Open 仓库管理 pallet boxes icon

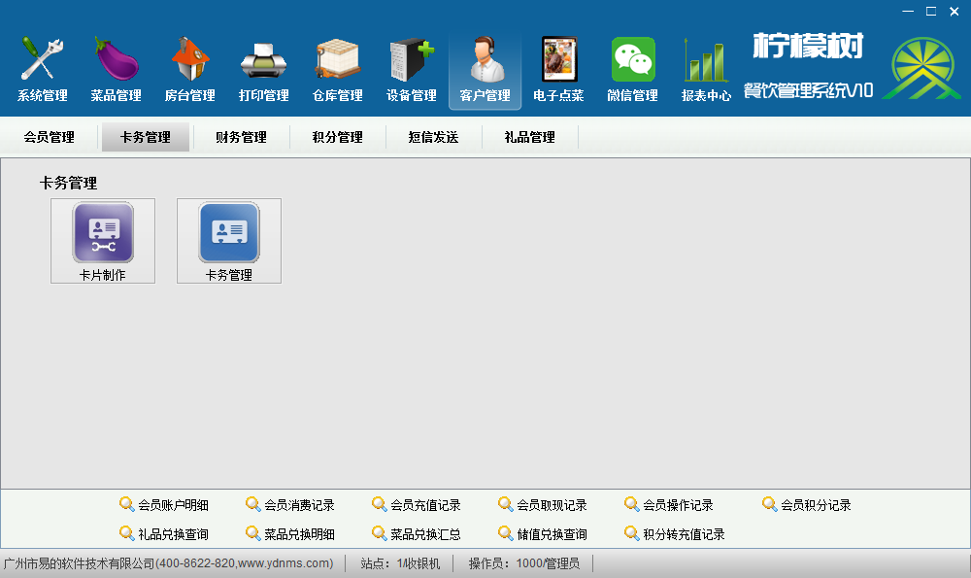point(338,61)
